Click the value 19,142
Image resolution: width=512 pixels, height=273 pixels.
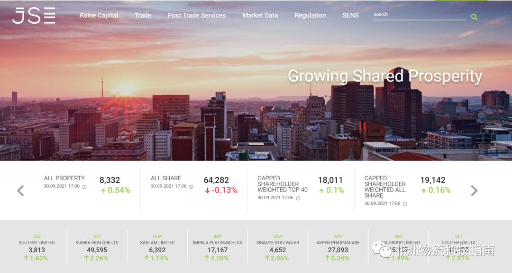[433, 180]
